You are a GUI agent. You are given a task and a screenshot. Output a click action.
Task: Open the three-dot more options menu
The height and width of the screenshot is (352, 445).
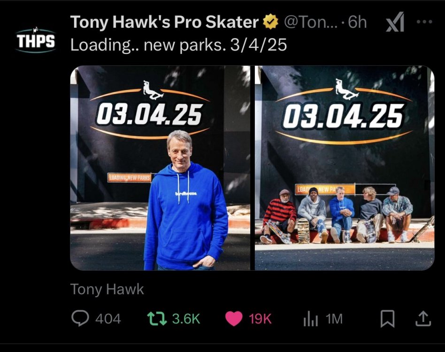424,22
